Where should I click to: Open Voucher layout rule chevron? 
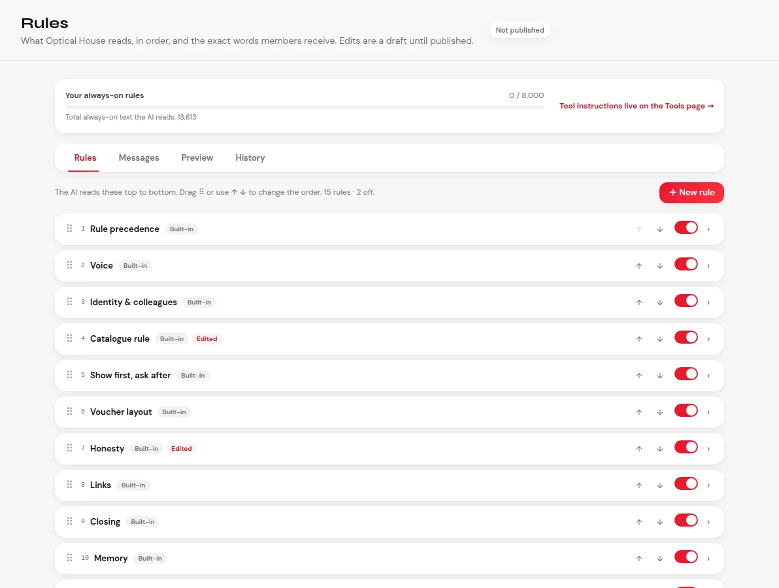click(x=708, y=412)
